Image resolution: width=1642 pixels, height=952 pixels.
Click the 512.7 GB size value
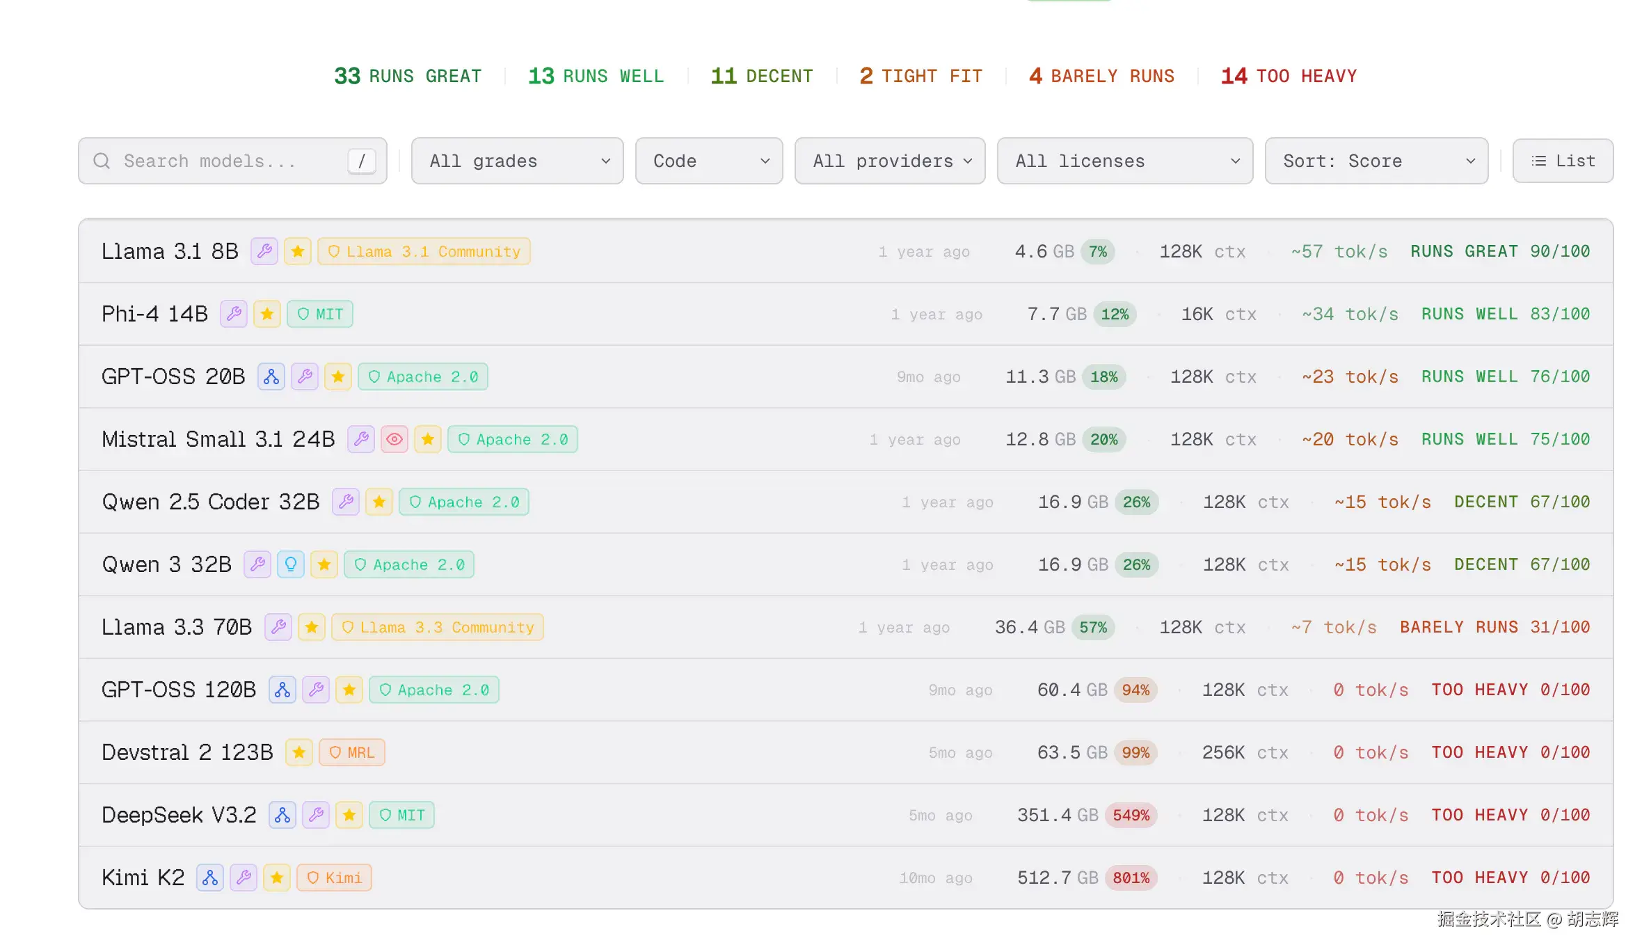pyautogui.click(x=1058, y=878)
